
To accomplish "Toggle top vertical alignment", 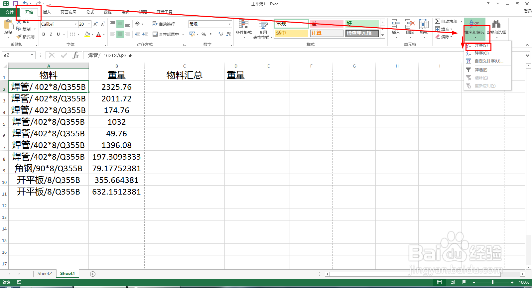I will coord(113,24).
